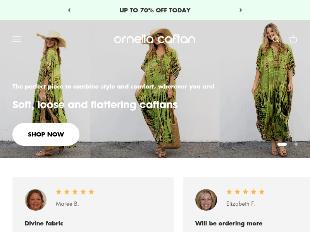Click Elizabeth F.'s reviewer avatar
This screenshot has width=310, height=232.
pyautogui.click(x=206, y=200)
